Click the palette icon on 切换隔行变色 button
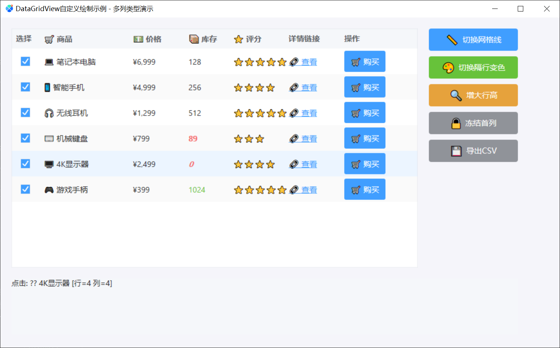The height and width of the screenshot is (348, 560). click(449, 67)
